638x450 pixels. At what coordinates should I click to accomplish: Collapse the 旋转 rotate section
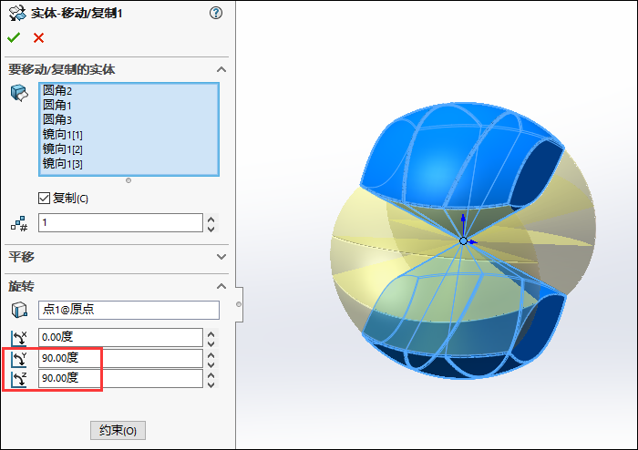coord(221,286)
